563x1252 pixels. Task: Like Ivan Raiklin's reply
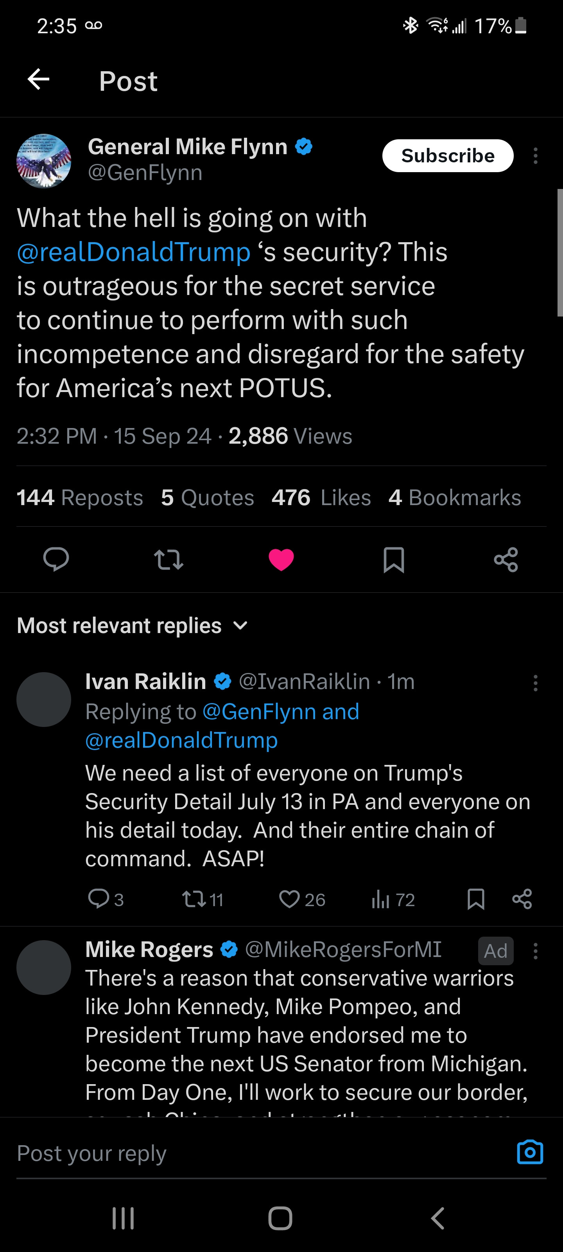[x=290, y=899]
